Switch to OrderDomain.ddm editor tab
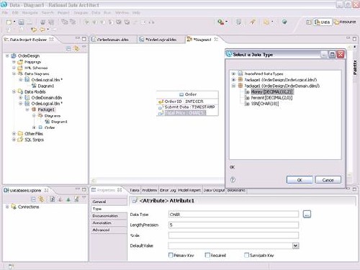360x270 pixels. point(113,40)
